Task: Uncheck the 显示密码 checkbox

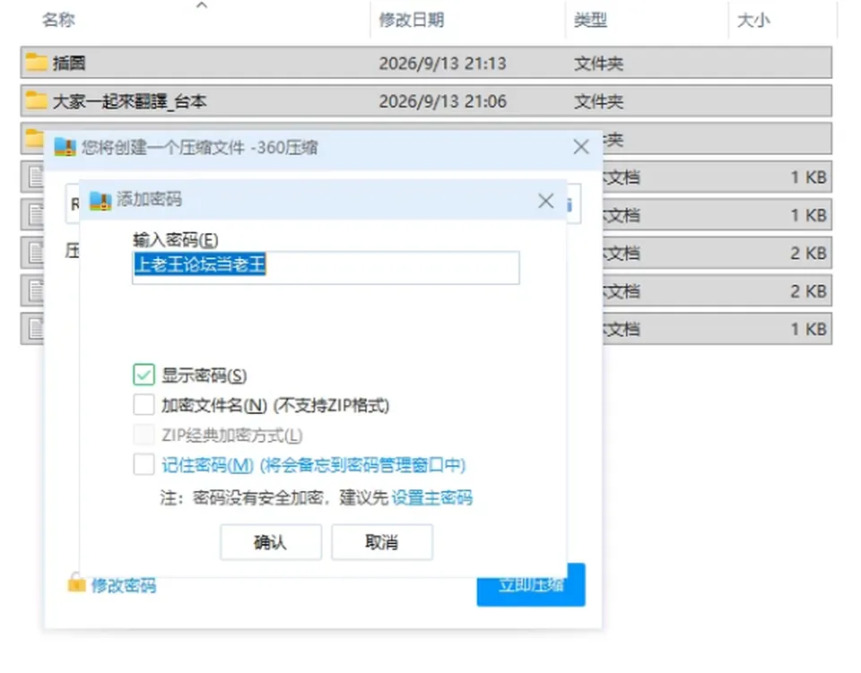Action: click(143, 375)
